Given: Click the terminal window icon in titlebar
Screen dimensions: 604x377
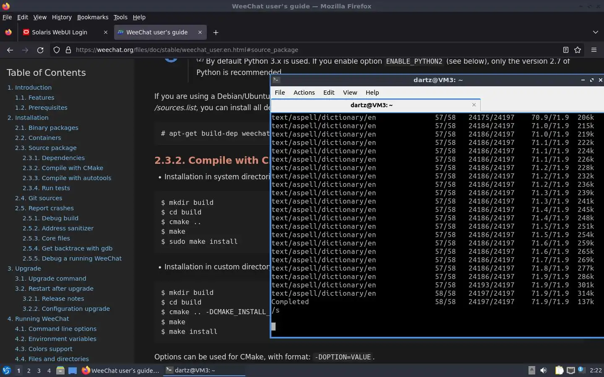Looking at the screenshot, I should (x=276, y=80).
